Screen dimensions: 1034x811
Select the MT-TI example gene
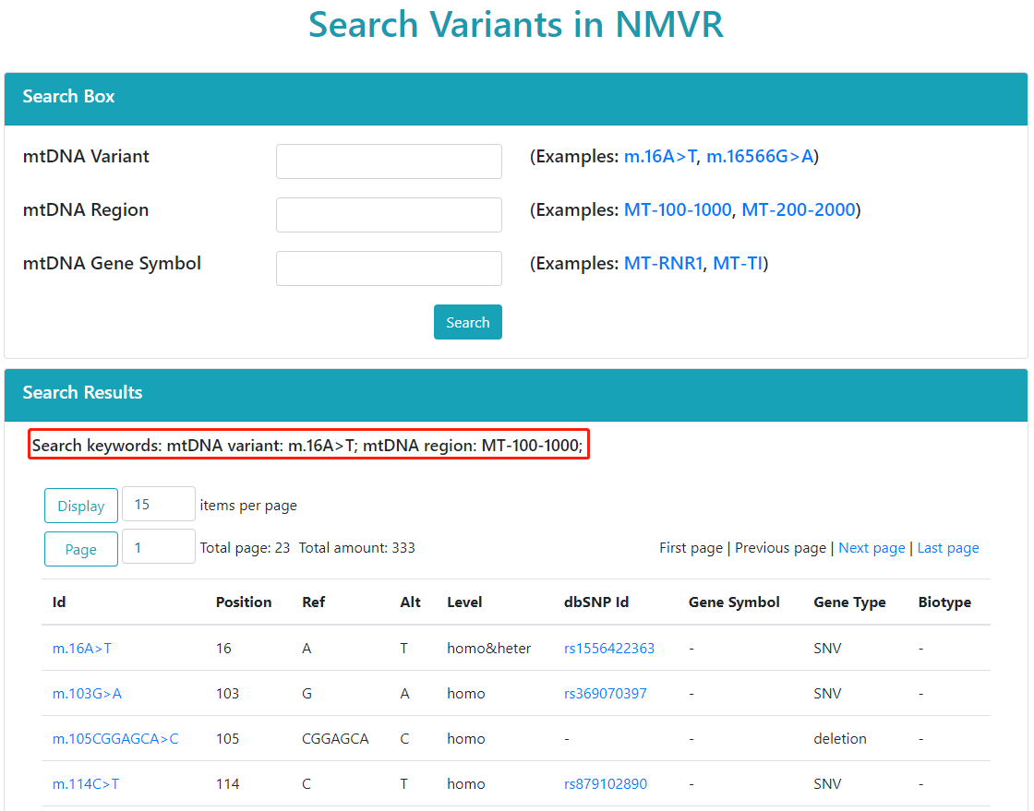[738, 264]
